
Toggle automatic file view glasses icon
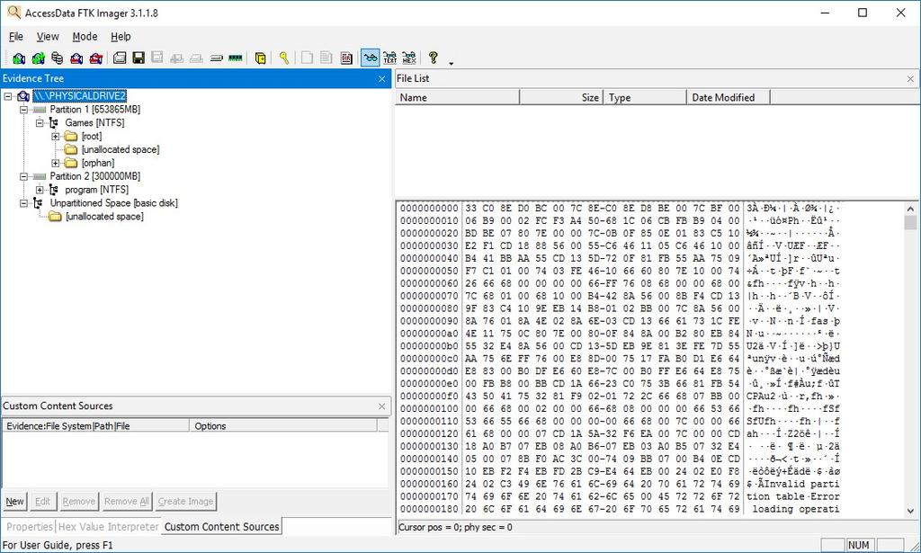tap(370, 58)
